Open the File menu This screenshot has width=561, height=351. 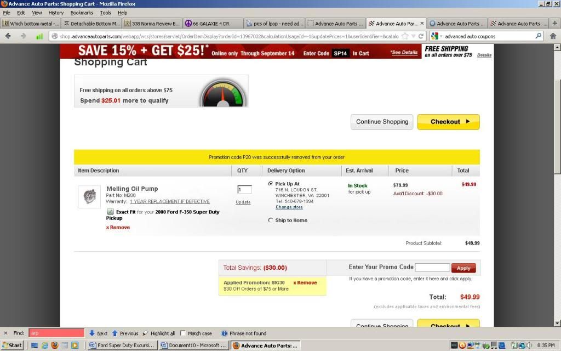7,13
